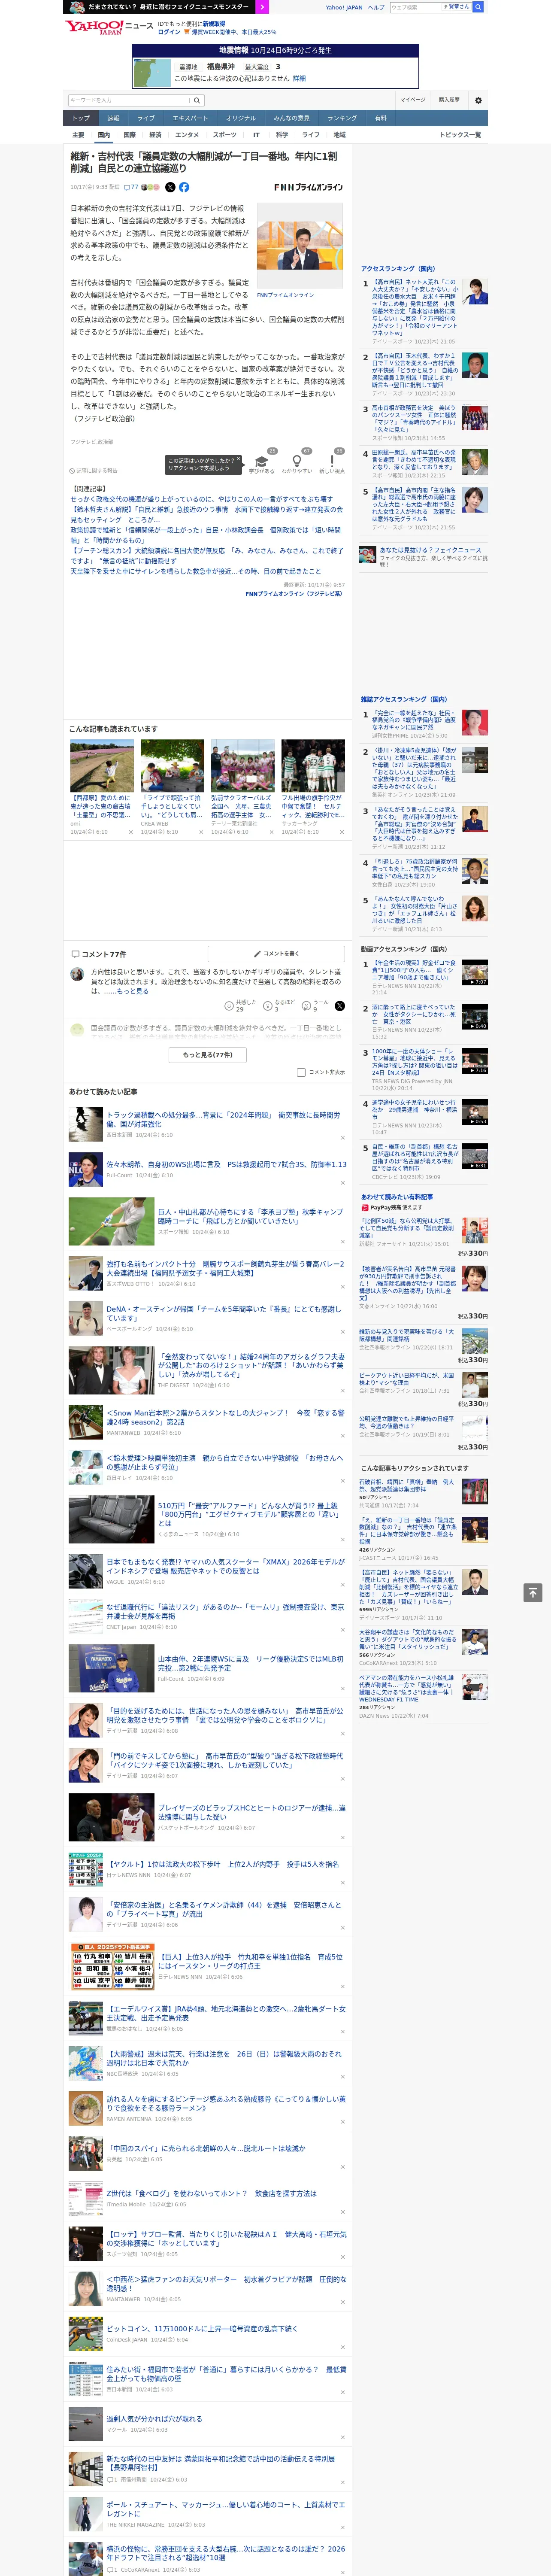The image size is (551, 2576).
Task: Open トピックス一覧 link
Action: (x=460, y=134)
